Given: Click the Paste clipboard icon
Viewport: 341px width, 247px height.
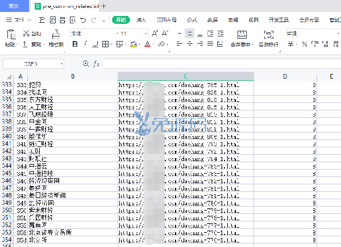Looking at the screenshot, I should 11,35.
